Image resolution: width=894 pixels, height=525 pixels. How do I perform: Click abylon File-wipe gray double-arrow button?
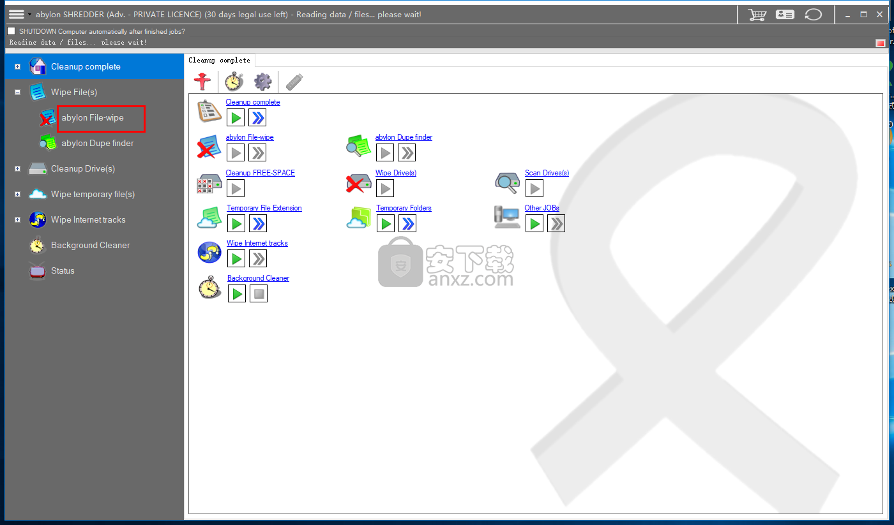click(x=257, y=152)
